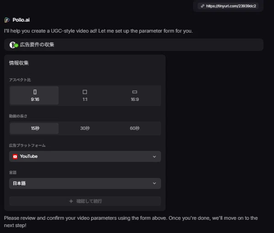Click the link icon beside the tinyurl address

[203, 6]
